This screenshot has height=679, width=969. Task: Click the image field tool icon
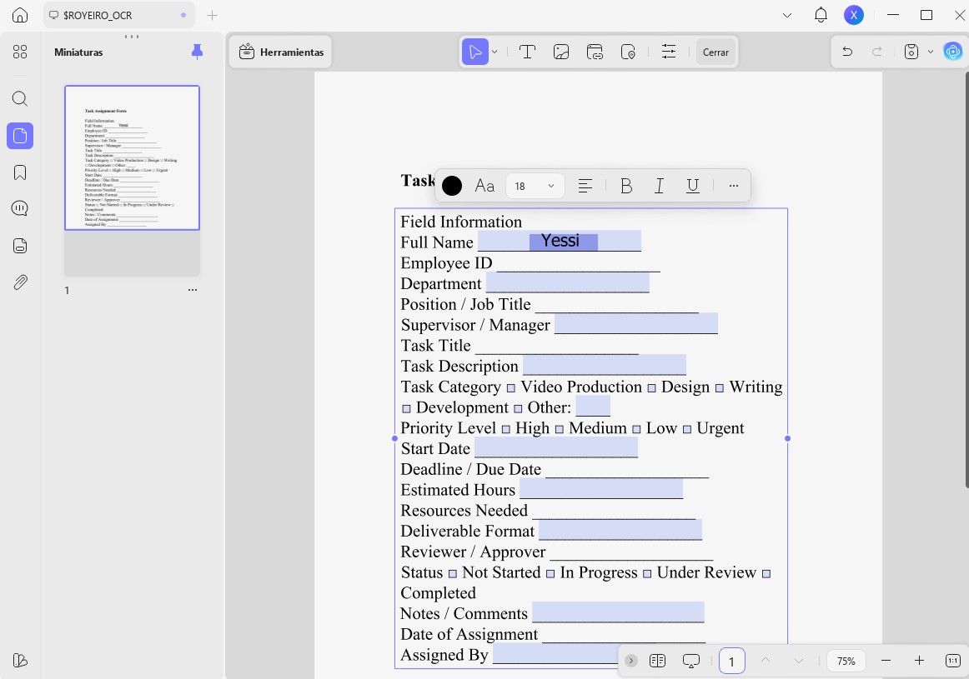561,52
